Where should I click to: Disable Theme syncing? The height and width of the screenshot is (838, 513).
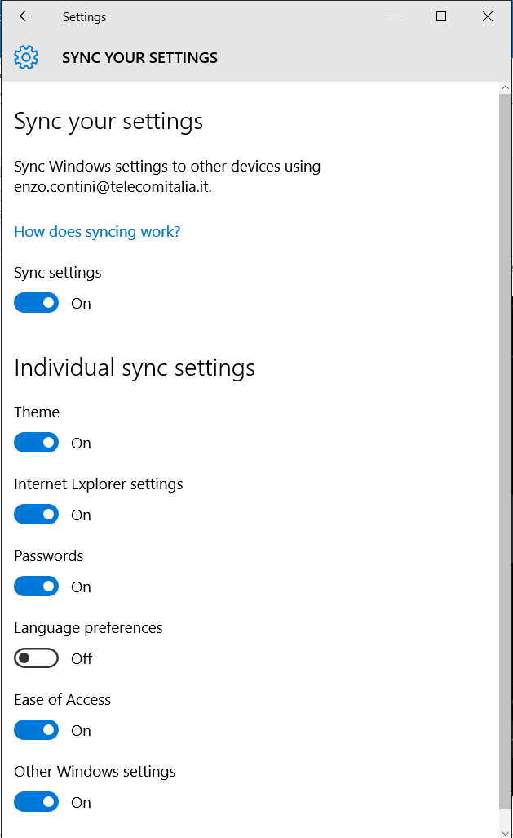(37, 443)
